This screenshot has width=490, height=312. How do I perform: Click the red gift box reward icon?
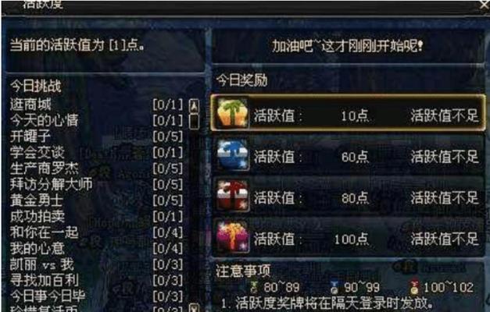233,196
